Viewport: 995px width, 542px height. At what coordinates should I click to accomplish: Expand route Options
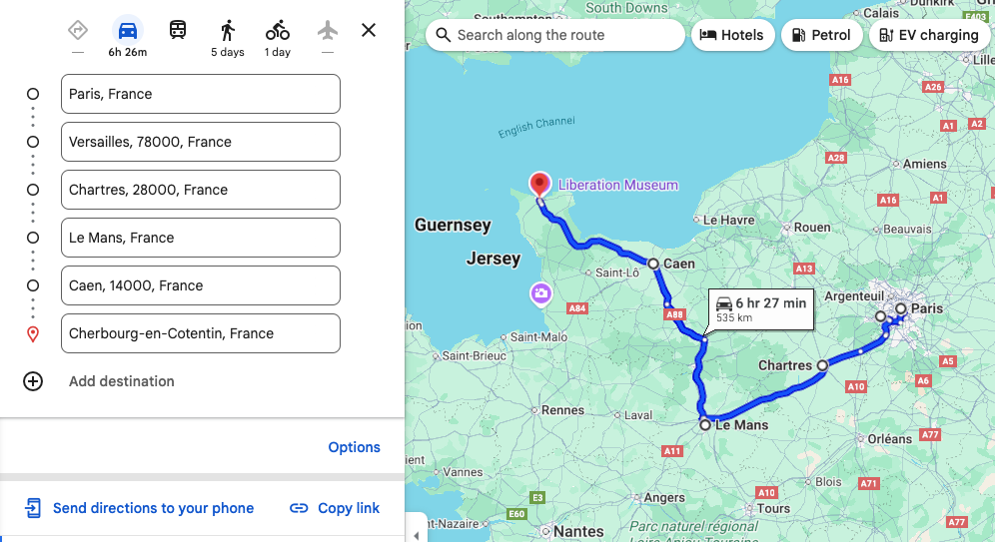point(354,447)
